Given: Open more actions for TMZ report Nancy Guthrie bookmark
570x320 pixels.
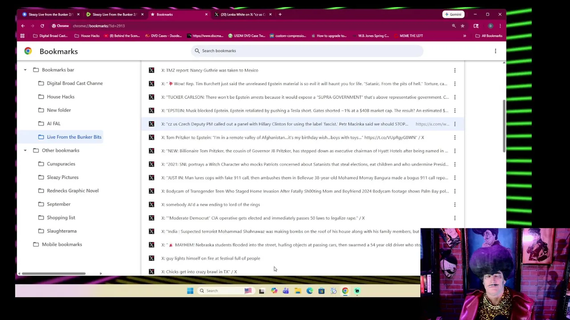Looking at the screenshot, I should [x=455, y=70].
